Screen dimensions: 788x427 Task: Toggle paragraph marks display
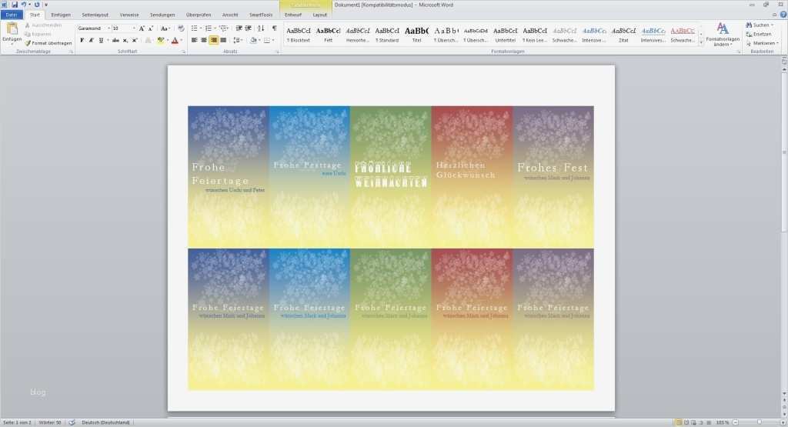tap(274, 28)
